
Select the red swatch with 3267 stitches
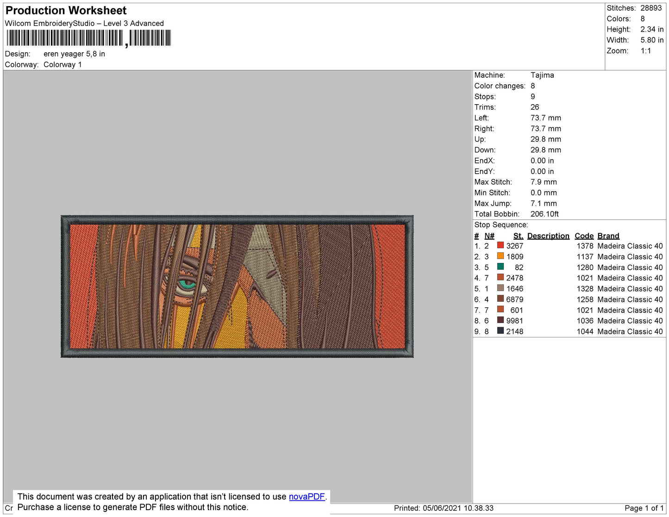[x=500, y=245]
